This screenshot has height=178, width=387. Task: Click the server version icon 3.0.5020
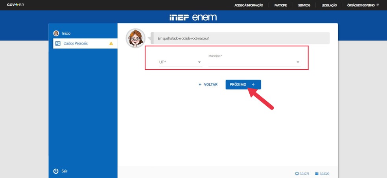(x=317, y=174)
